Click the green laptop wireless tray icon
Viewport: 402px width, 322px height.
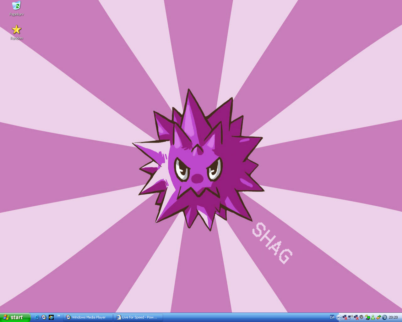tap(367, 317)
